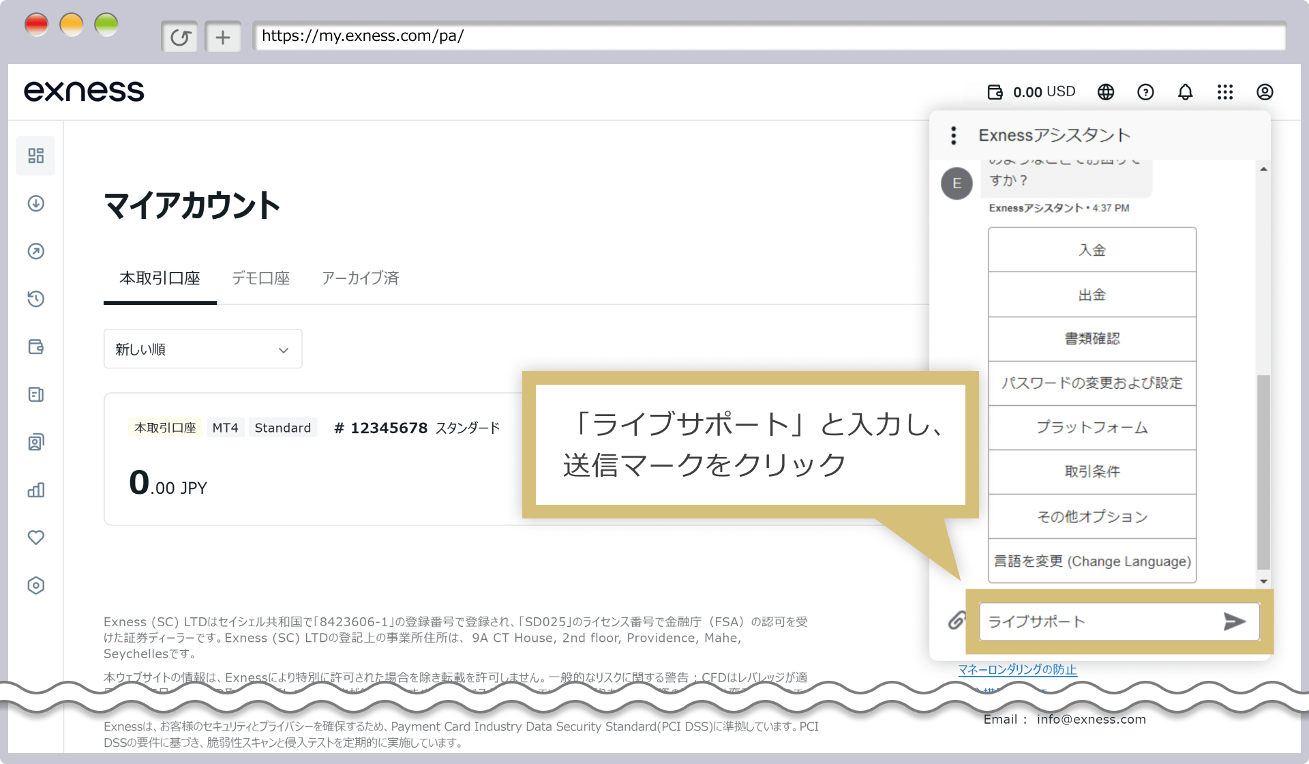Screen dimensions: 1309x764
Task: Click the chat scrollbar down arrow
Action: pyautogui.click(x=1263, y=581)
